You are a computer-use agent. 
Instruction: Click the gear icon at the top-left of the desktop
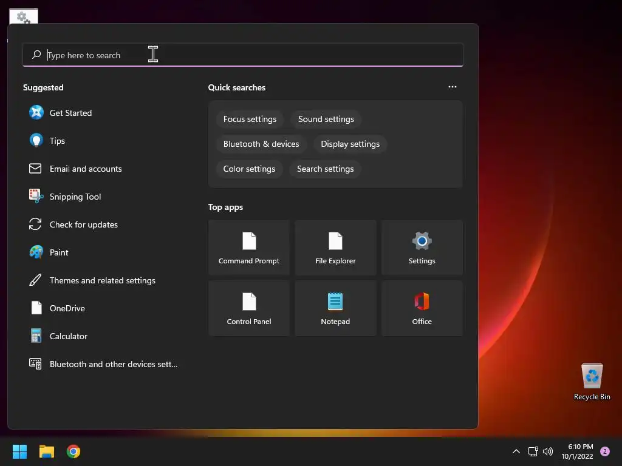coord(24,16)
